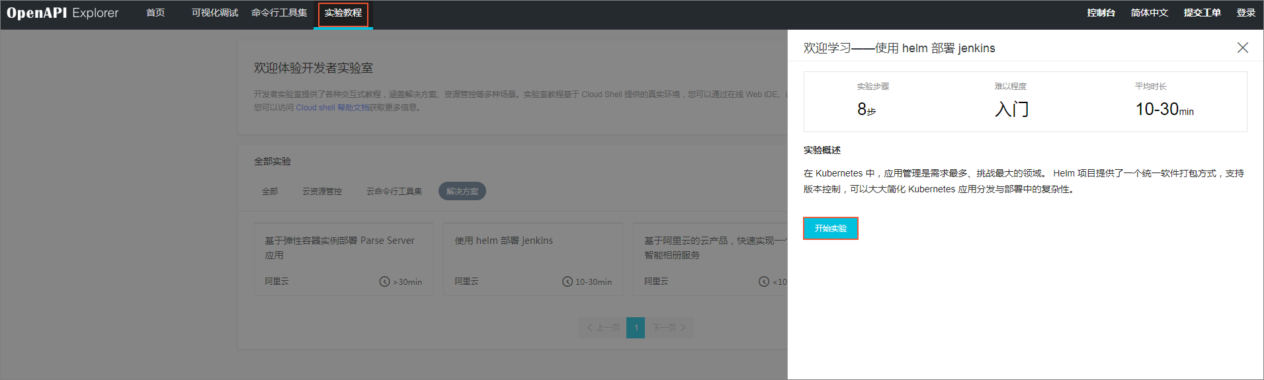Click 提交工单 in the top bar
The width and height of the screenshot is (1264, 380).
point(1202,13)
